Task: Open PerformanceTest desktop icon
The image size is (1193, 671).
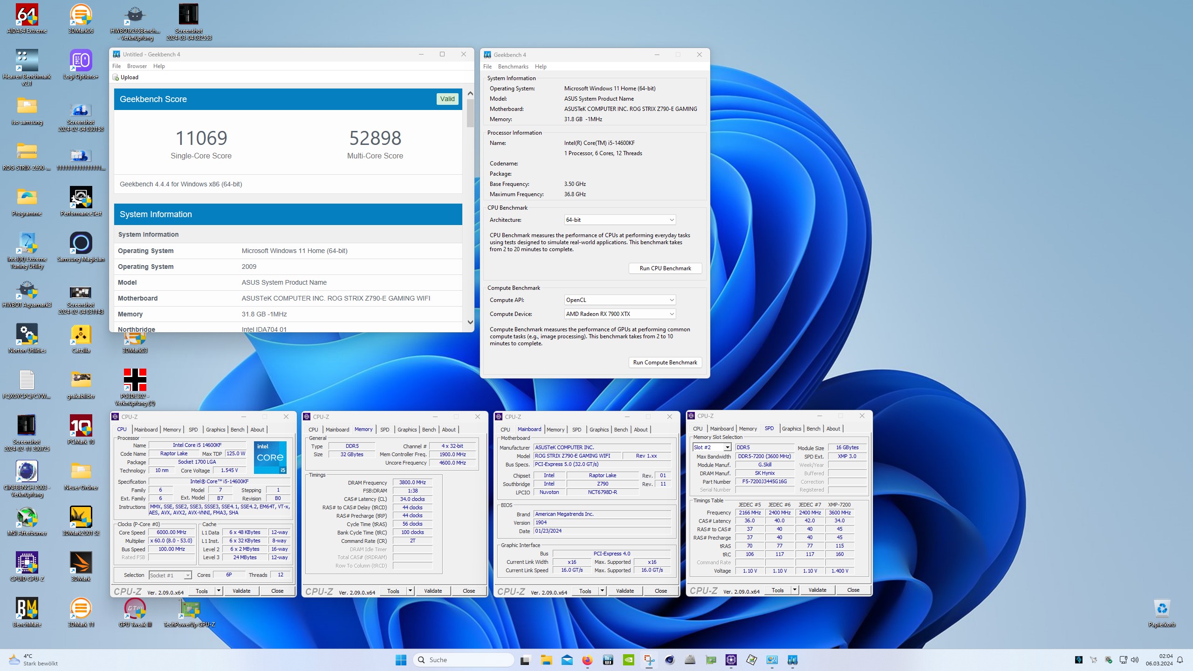Action: point(81,201)
